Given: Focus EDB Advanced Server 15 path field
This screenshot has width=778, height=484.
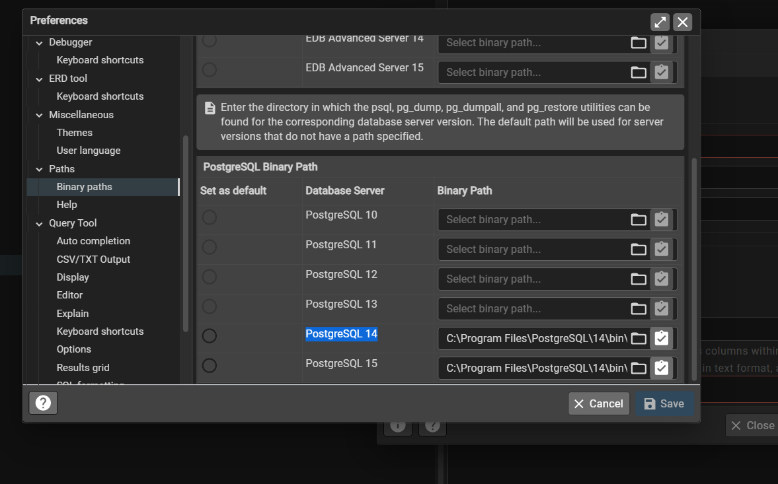Looking at the screenshot, I should [536, 73].
